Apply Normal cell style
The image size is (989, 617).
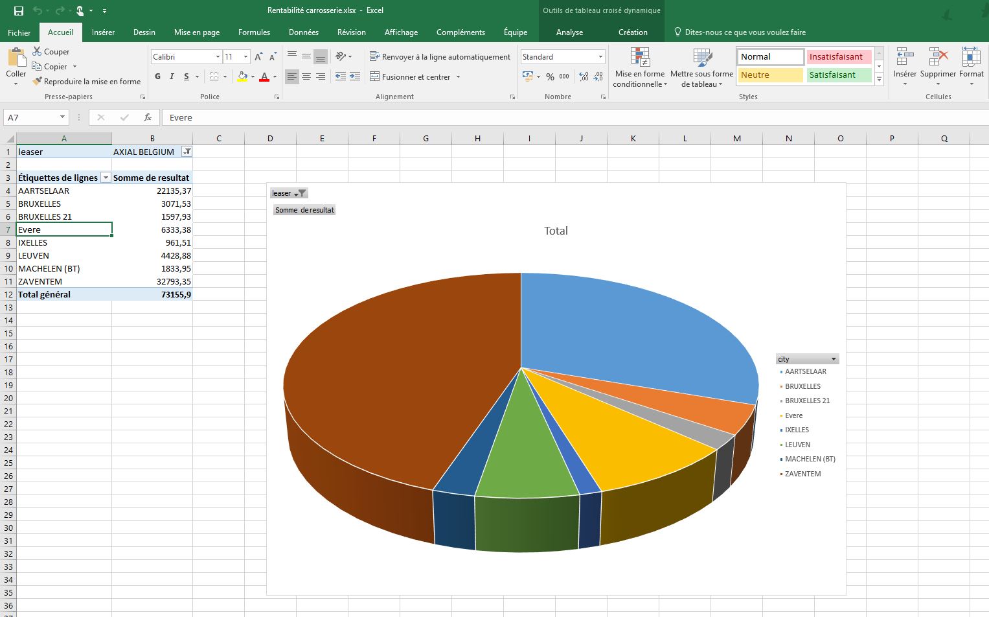click(771, 56)
